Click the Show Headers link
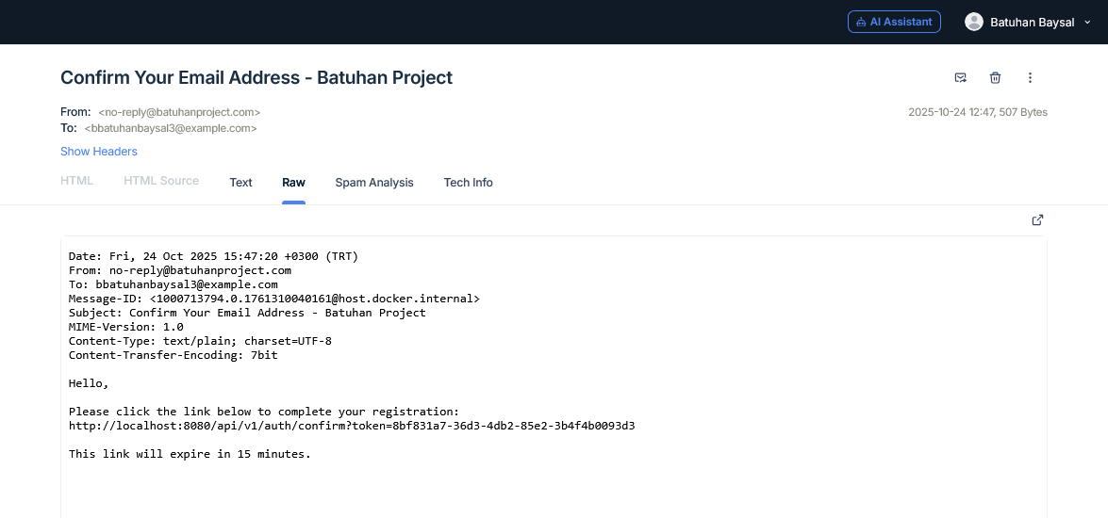 tap(99, 152)
